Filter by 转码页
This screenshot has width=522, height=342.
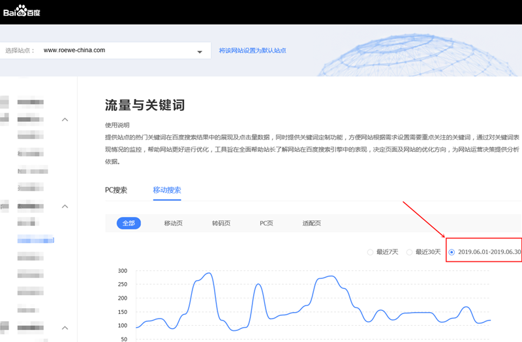point(221,223)
